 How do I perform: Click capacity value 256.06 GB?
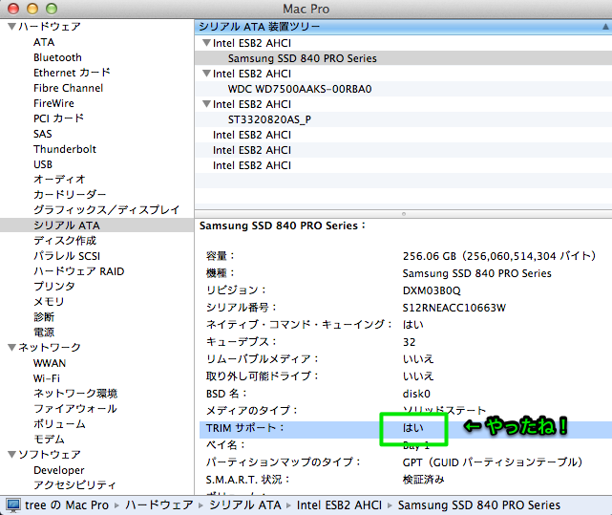click(x=498, y=256)
